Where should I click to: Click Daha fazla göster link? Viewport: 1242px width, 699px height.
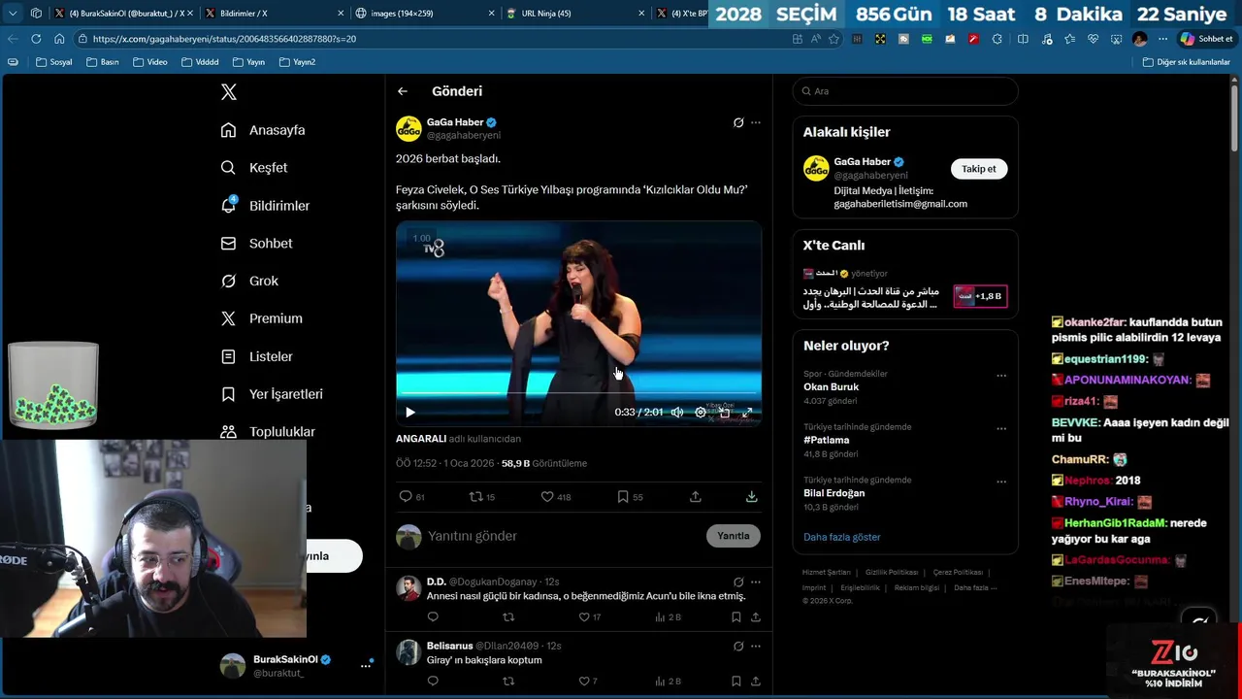pos(842,537)
